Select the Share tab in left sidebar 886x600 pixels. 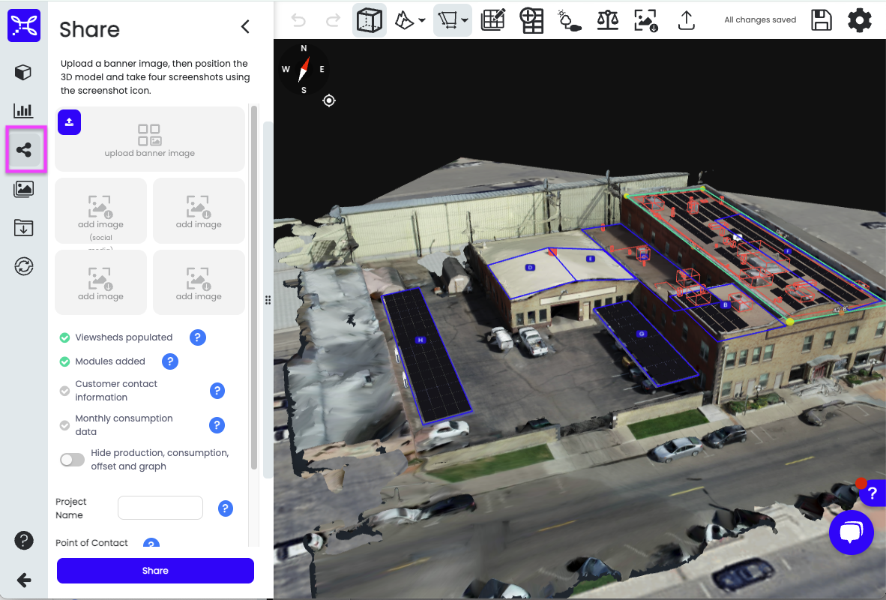click(24, 150)
